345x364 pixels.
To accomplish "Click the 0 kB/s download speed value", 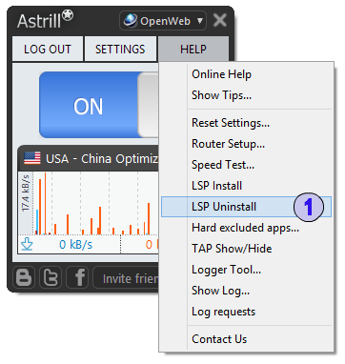I will pos(75,244).
